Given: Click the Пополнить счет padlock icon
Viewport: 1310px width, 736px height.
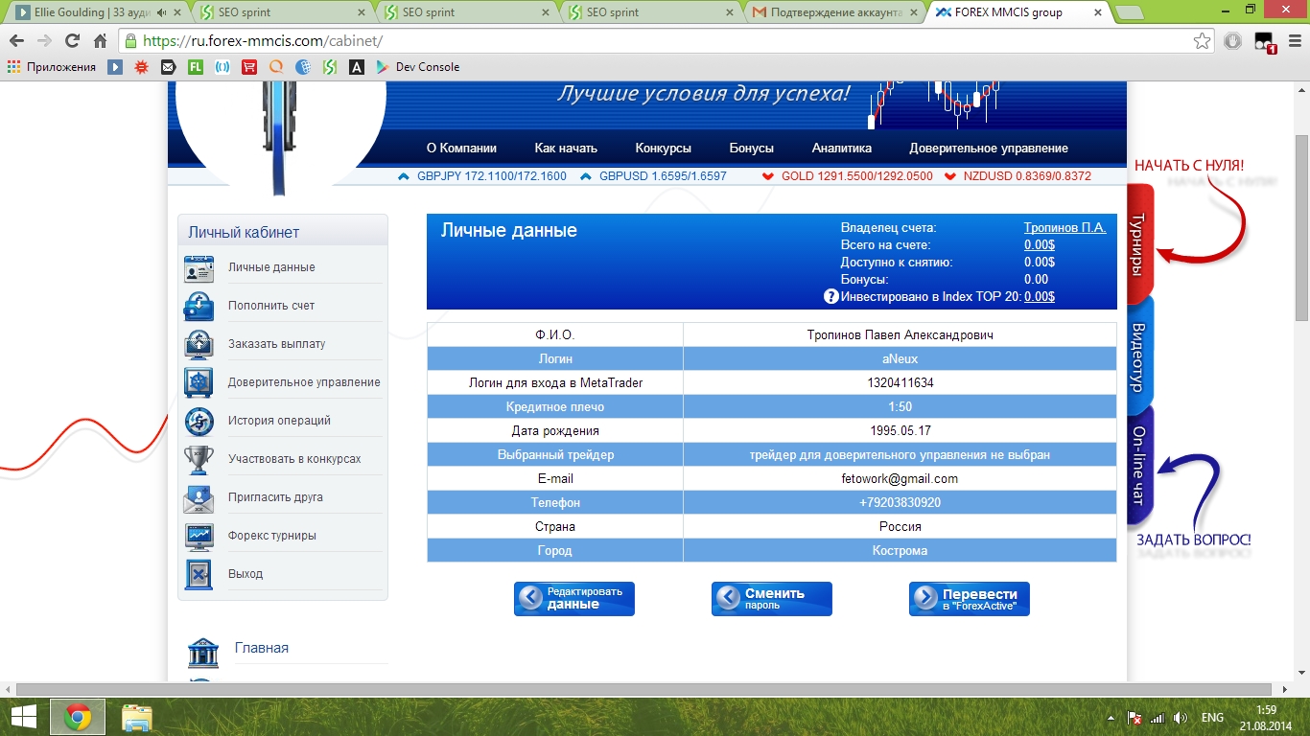Looking at the screenshot, I should click(199, 307).
